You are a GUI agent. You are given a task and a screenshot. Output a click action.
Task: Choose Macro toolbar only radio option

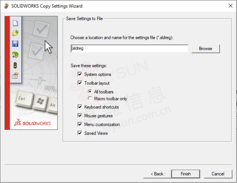(x=90, y=99)
